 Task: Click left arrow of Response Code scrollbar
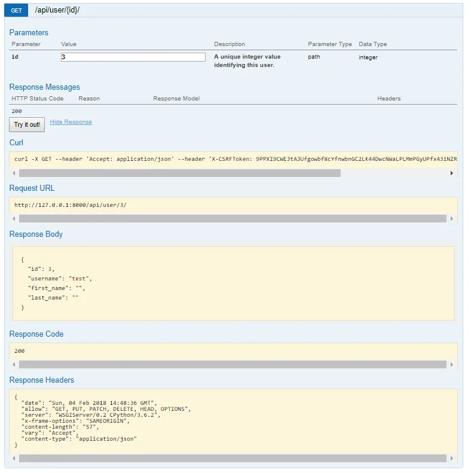click(x=14, y=364)
